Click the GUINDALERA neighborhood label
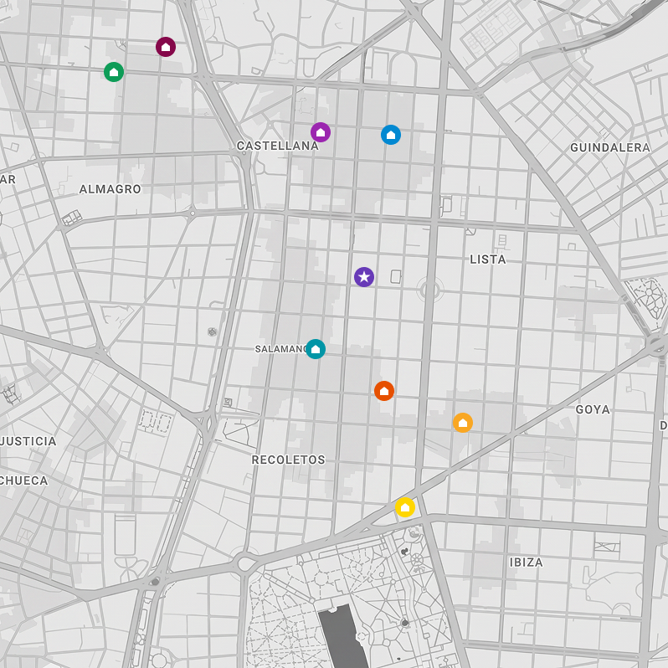The image size is (668, 668). 610,147
